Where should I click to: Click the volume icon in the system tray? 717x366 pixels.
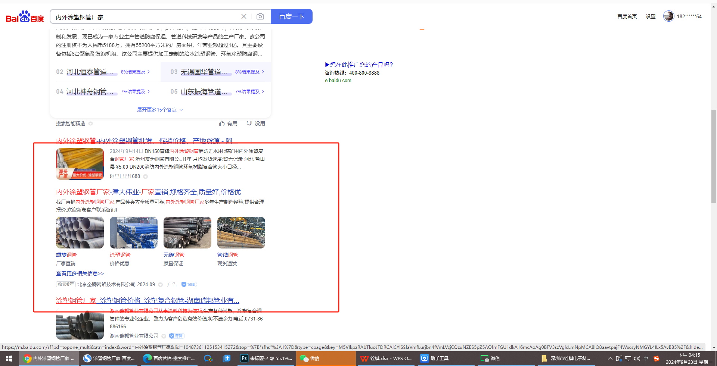click(637, 359)
